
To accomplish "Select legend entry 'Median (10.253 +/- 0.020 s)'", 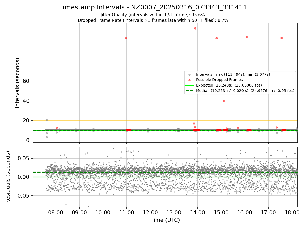I will click(x=245, y=90).
